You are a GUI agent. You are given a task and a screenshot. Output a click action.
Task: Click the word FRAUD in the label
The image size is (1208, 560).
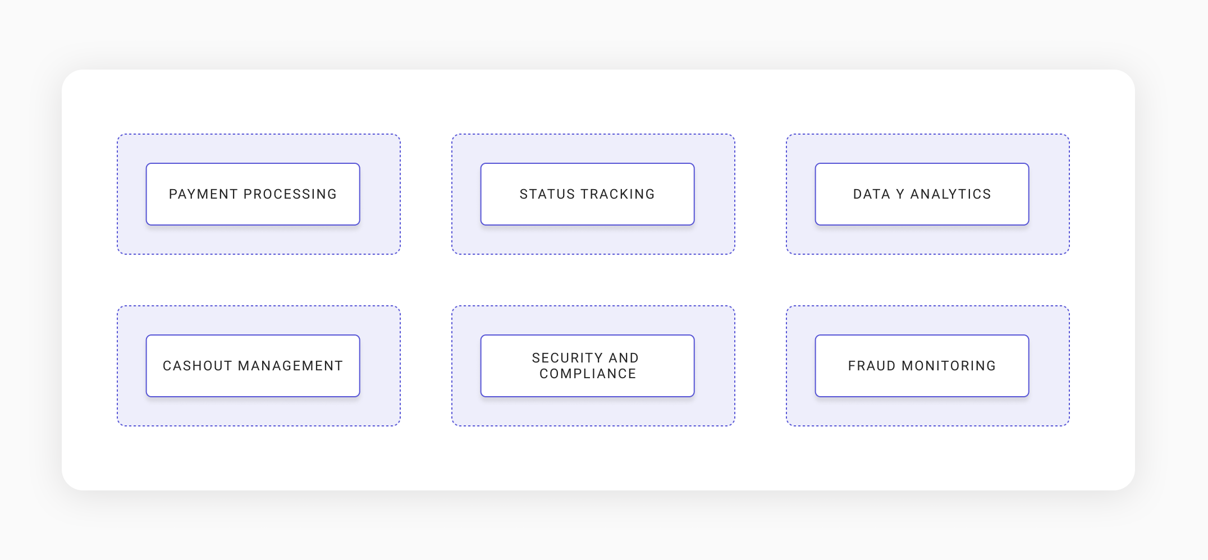[872, 366]
